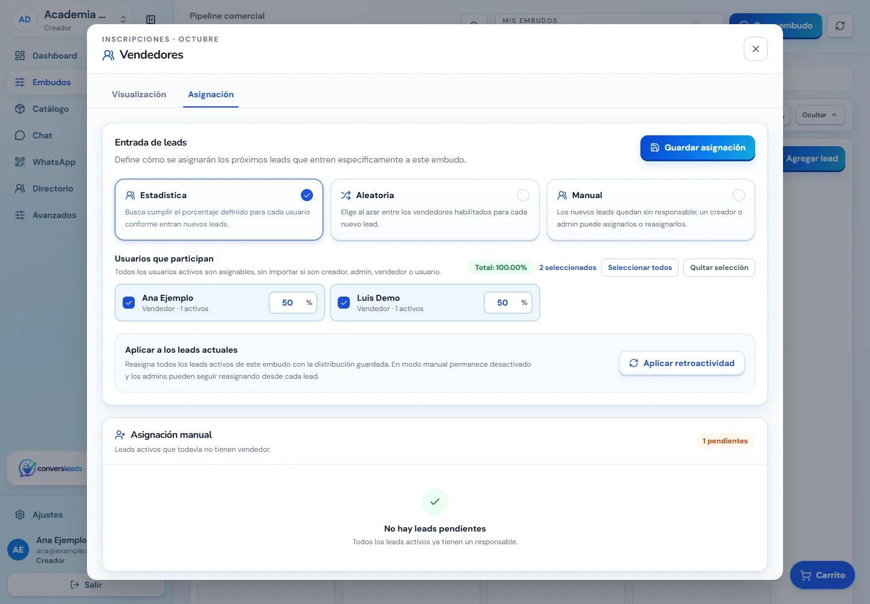Open the Chat section icon
This screenshot has width=870, height=604.
[x=20, y=135]
